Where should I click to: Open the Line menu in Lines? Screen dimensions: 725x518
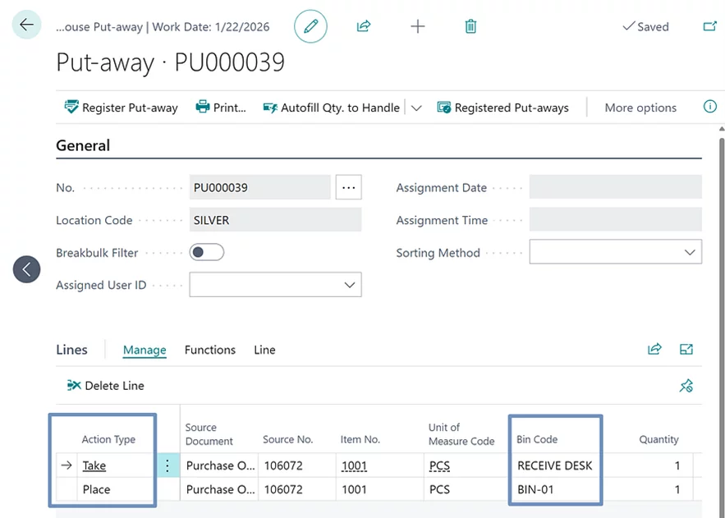(264, 350)
